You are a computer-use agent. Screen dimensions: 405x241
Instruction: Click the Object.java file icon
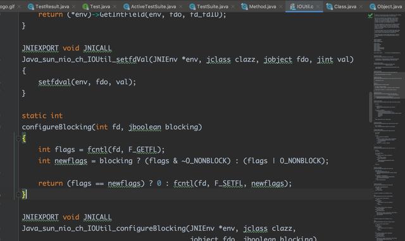(373, 7)
